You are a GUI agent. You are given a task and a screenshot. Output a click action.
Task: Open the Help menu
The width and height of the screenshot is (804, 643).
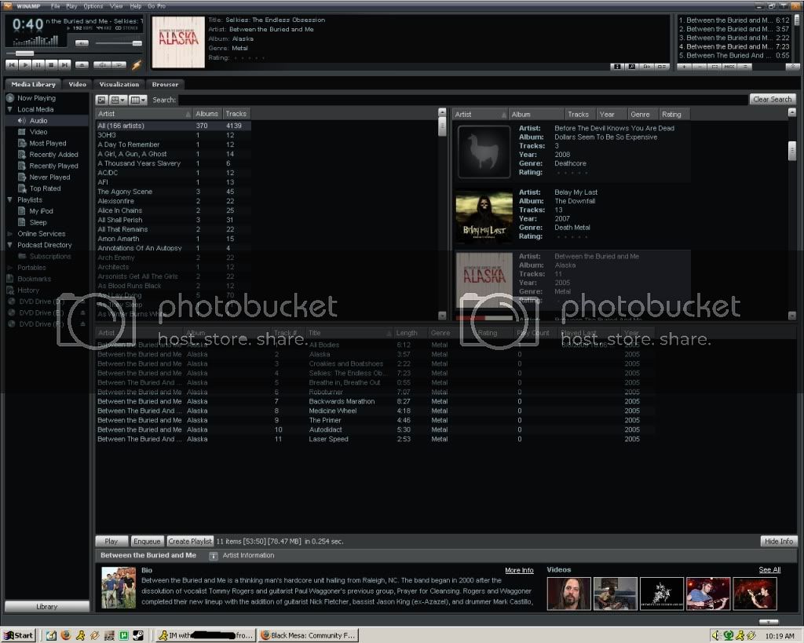pyautogui.click(x=135, y=6)
